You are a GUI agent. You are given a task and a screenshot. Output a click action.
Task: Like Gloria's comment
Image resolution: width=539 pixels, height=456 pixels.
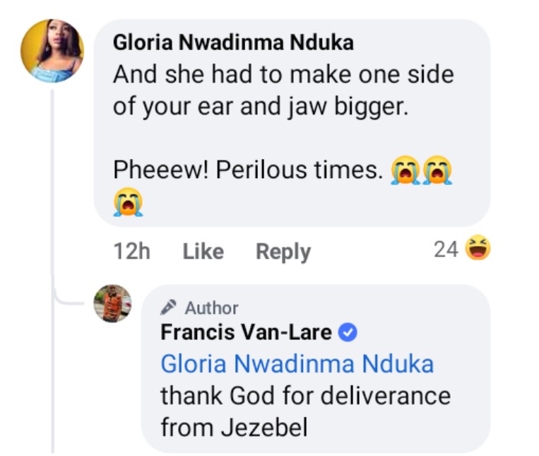(203, 251)
